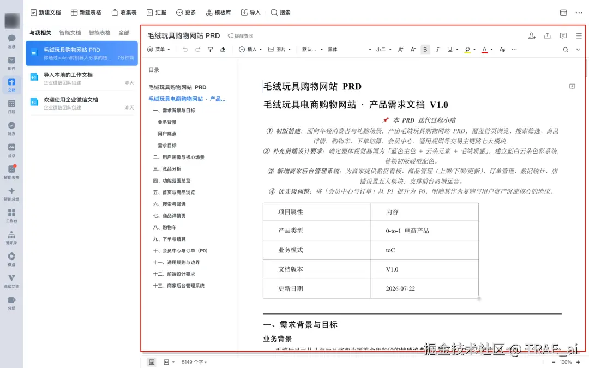589x368 pixels.
Task: Open the 黑体 font family dropdown
Action: (350, 50)
